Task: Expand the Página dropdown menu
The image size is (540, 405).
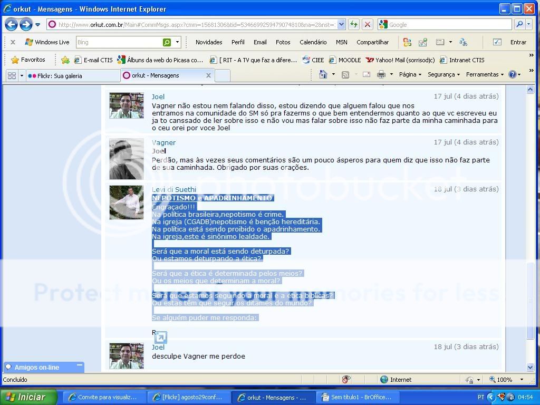Action: tap(410, 75)
